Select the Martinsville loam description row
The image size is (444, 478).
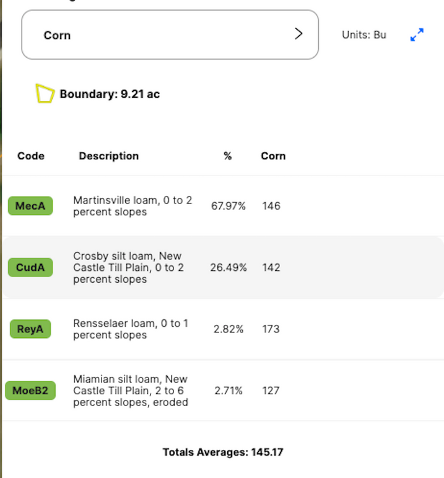coord(133,206)
